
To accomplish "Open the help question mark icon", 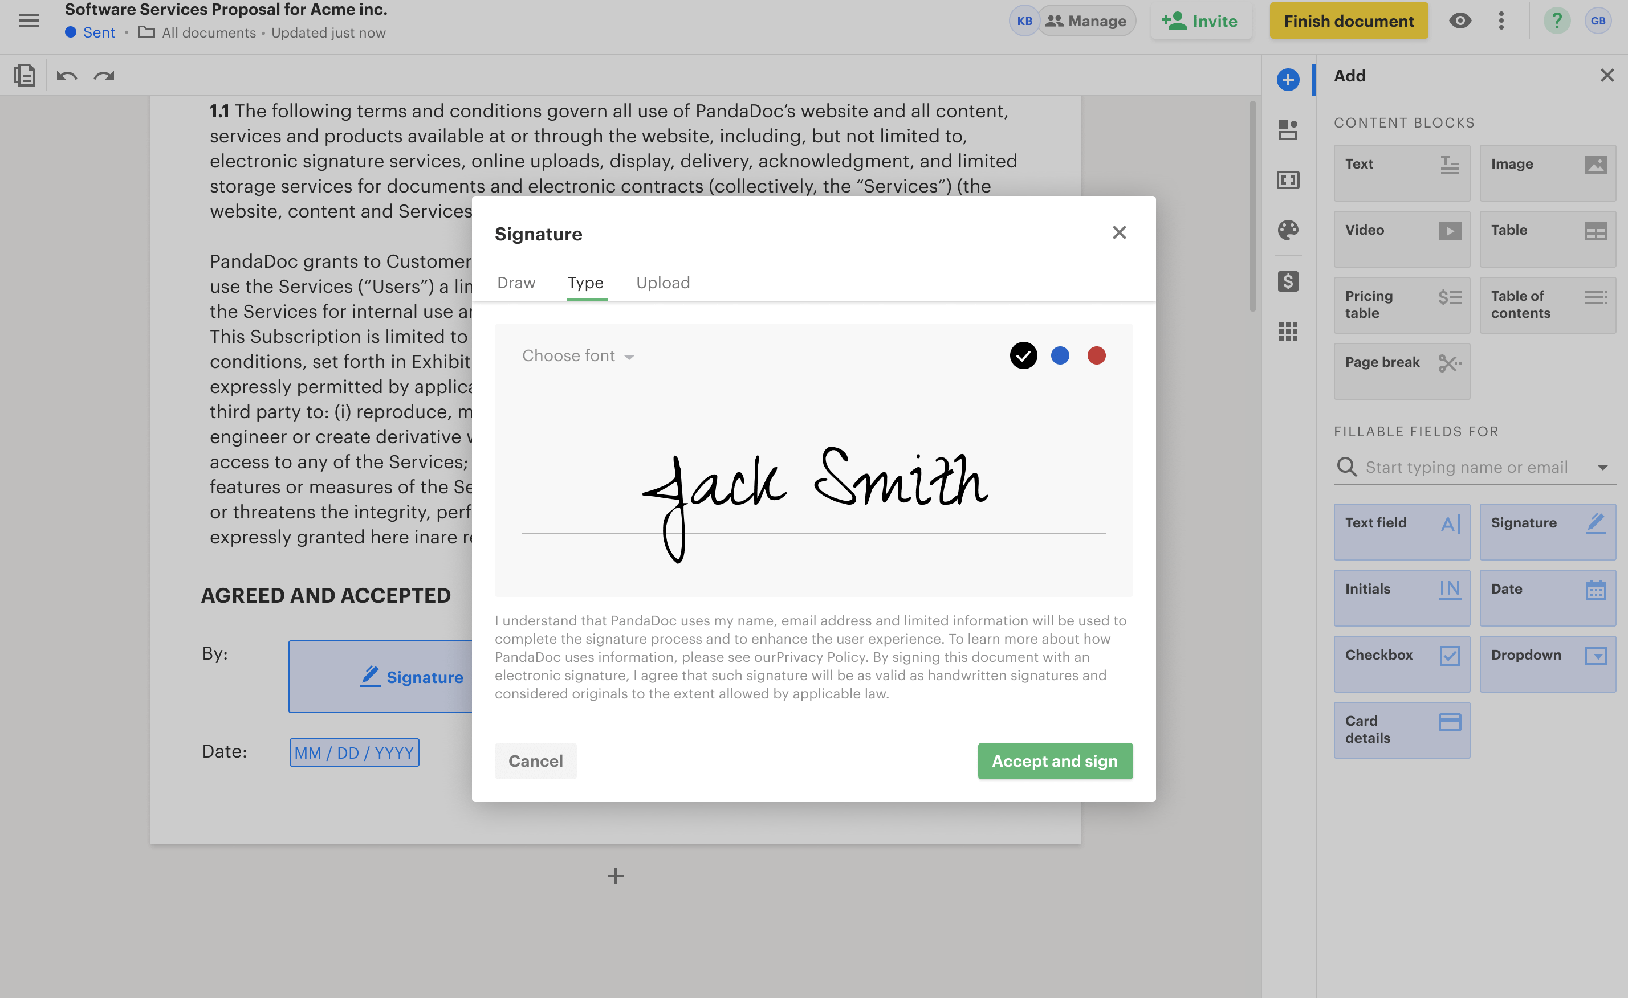I will pyautogui.click(x=1557, y=21).
